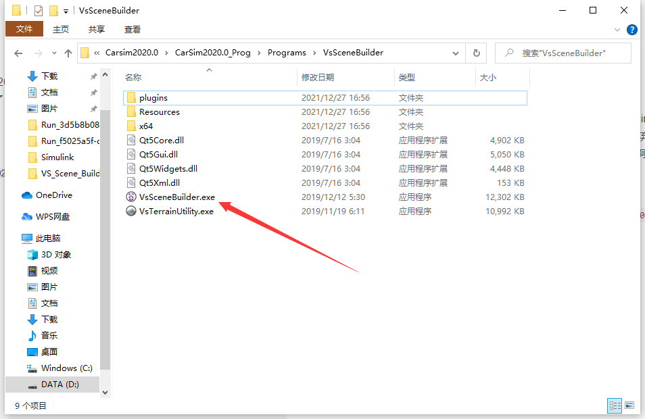
Task: Open 3D 对象 folder in sidebar
Action: 49,255
